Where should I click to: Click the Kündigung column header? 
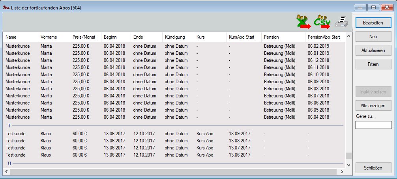(x=178, y=37)
